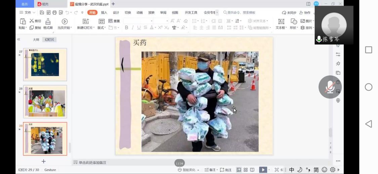378x174 pixels.
Task: Click the decrease font size icon
Action: (x=179, y=21)
